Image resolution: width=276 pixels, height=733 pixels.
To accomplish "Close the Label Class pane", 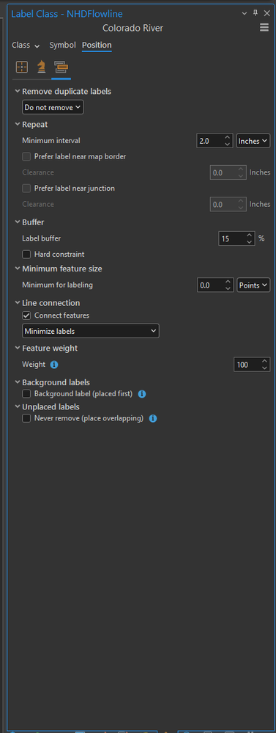I will [266, 13].
